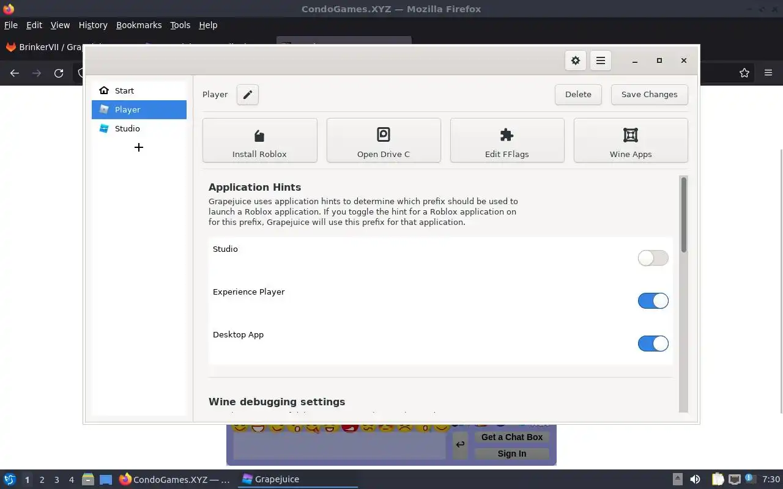The image size is (783, 489).
Task: Click the Install Roblox button
Action: 259,141
